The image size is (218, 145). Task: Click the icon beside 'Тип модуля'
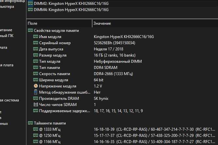click(x=36, y=61)
